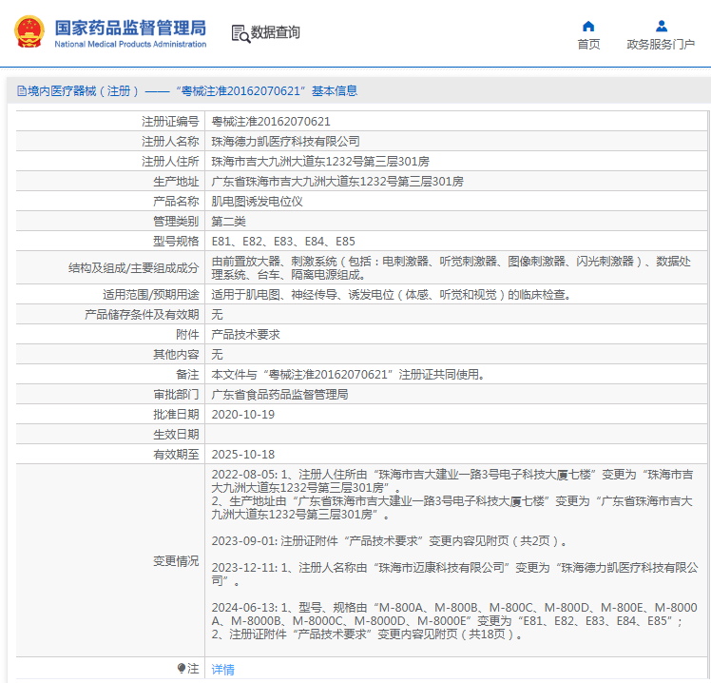Click the lightbulb icon beside 注
This screenshot has width=711, height=683.
click(182, 668)
